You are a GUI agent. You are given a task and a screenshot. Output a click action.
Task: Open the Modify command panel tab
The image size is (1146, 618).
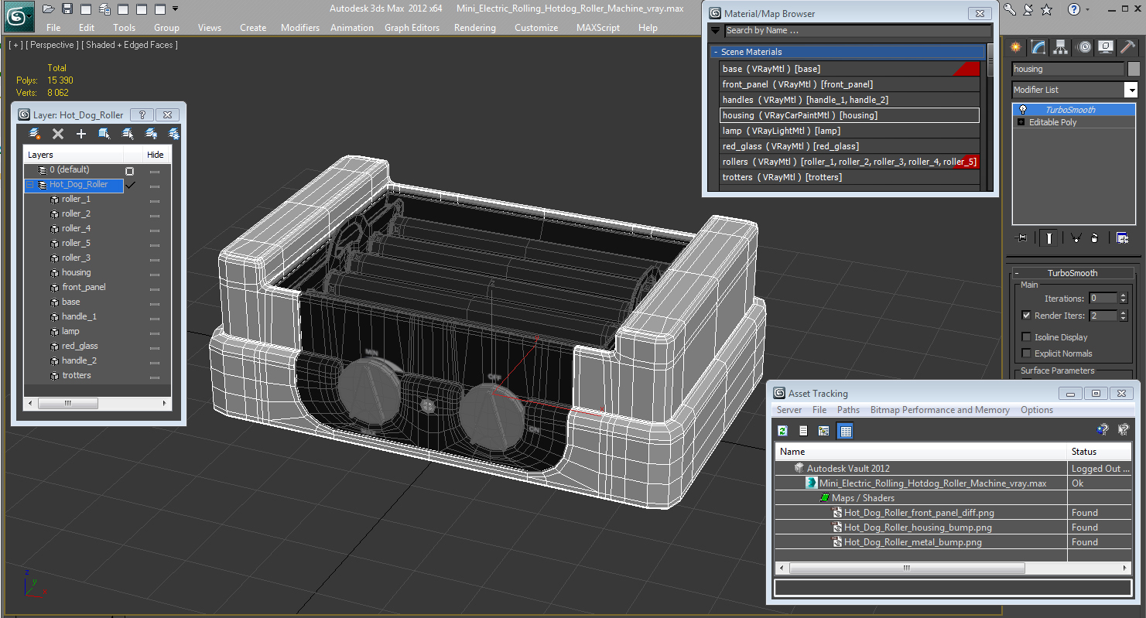[x=1038, y=47]
